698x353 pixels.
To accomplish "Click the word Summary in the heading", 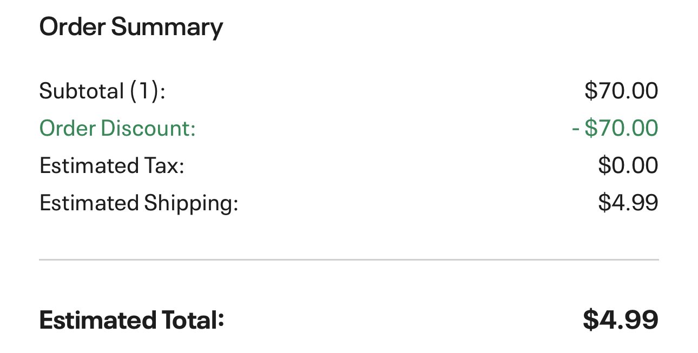I will (167, 28).
